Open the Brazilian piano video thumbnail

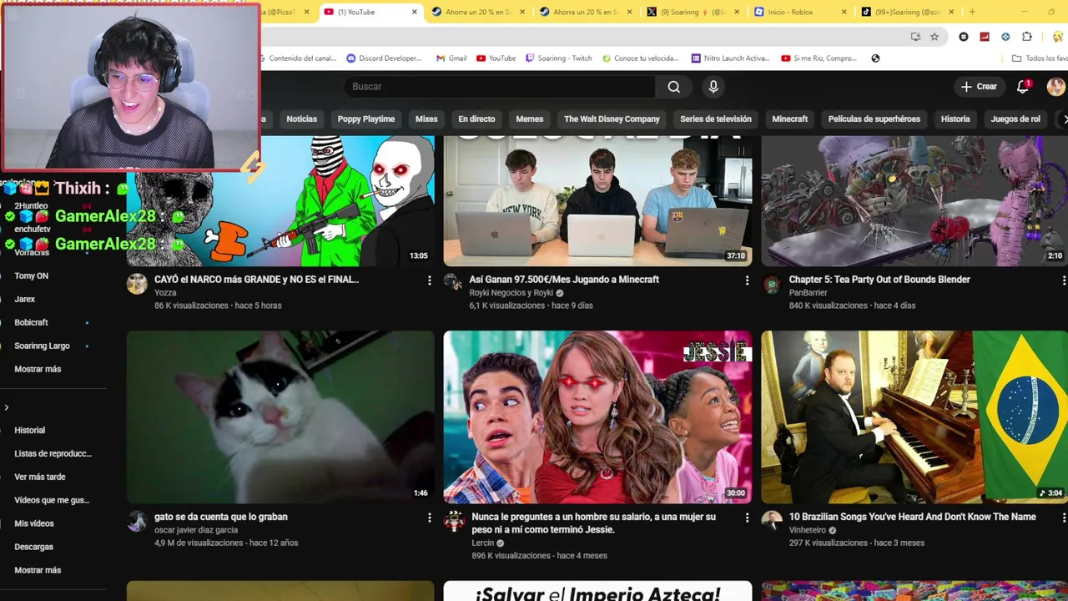point(914,417)
